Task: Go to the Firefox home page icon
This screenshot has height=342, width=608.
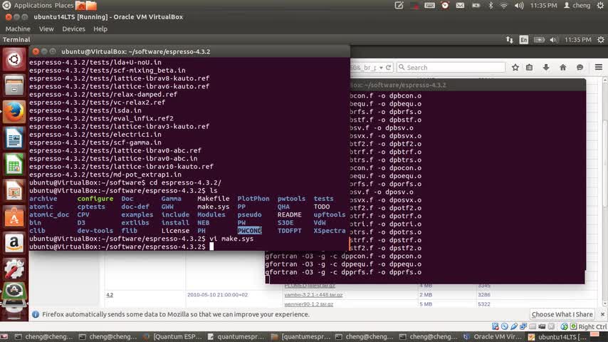Action: click(x=563, y=68)
